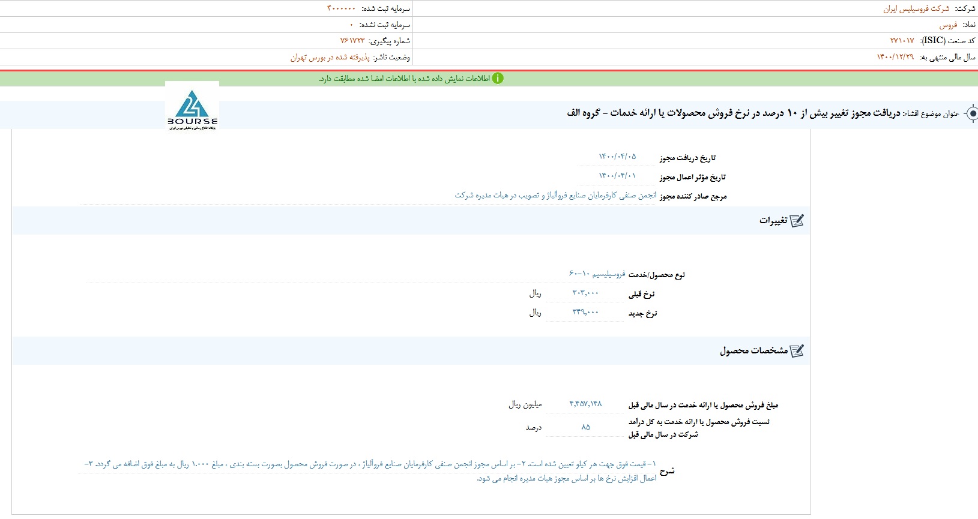Viewport: 978px width, 519px height.
Task: Click license effective date ۱۴۰۰/۰۴/۰۱
Action: point(617,176)
